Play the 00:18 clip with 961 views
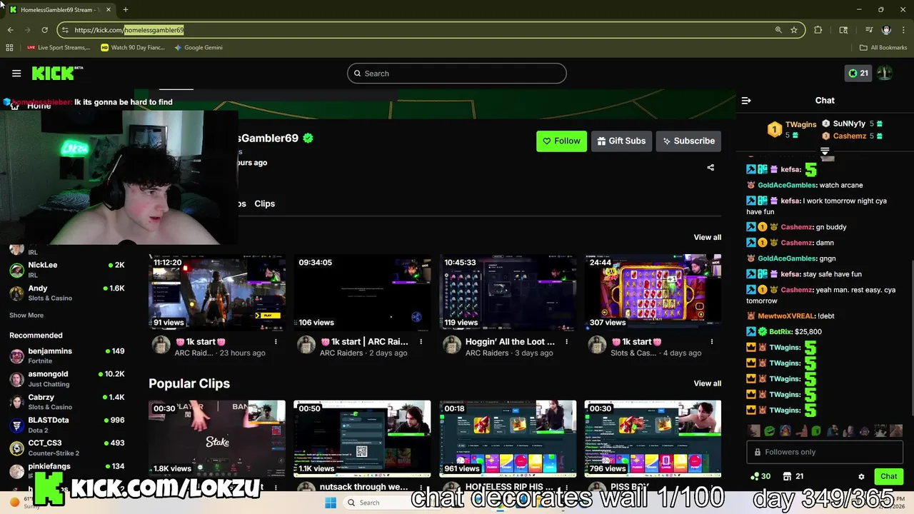 (508, 438)
